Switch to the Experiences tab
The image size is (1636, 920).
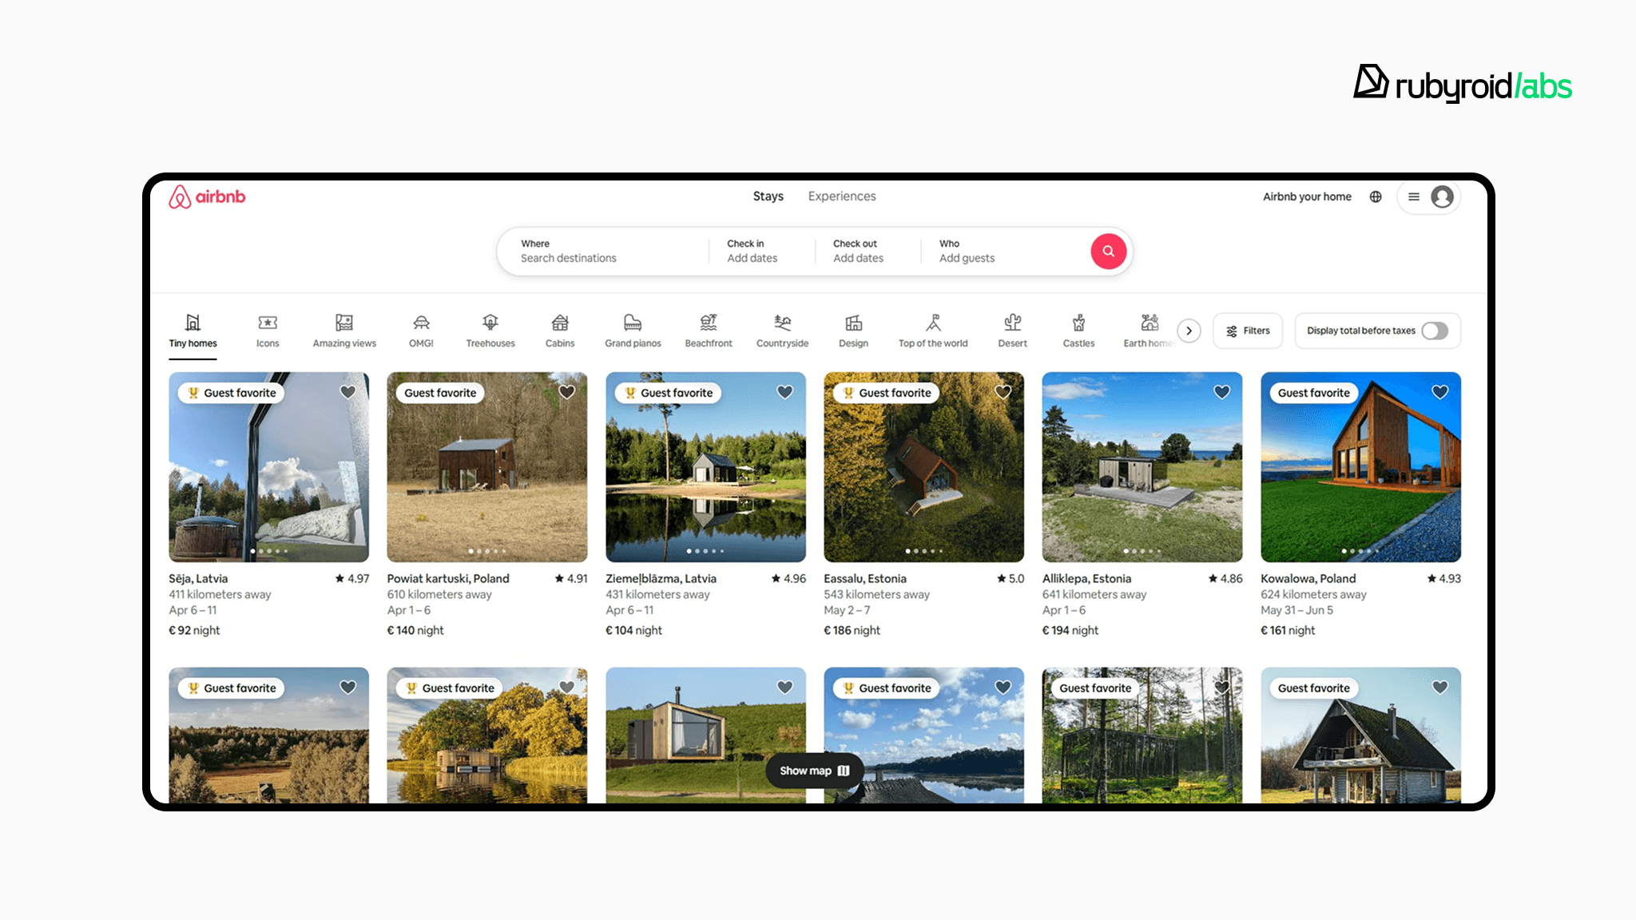click(x=841, y=196)
